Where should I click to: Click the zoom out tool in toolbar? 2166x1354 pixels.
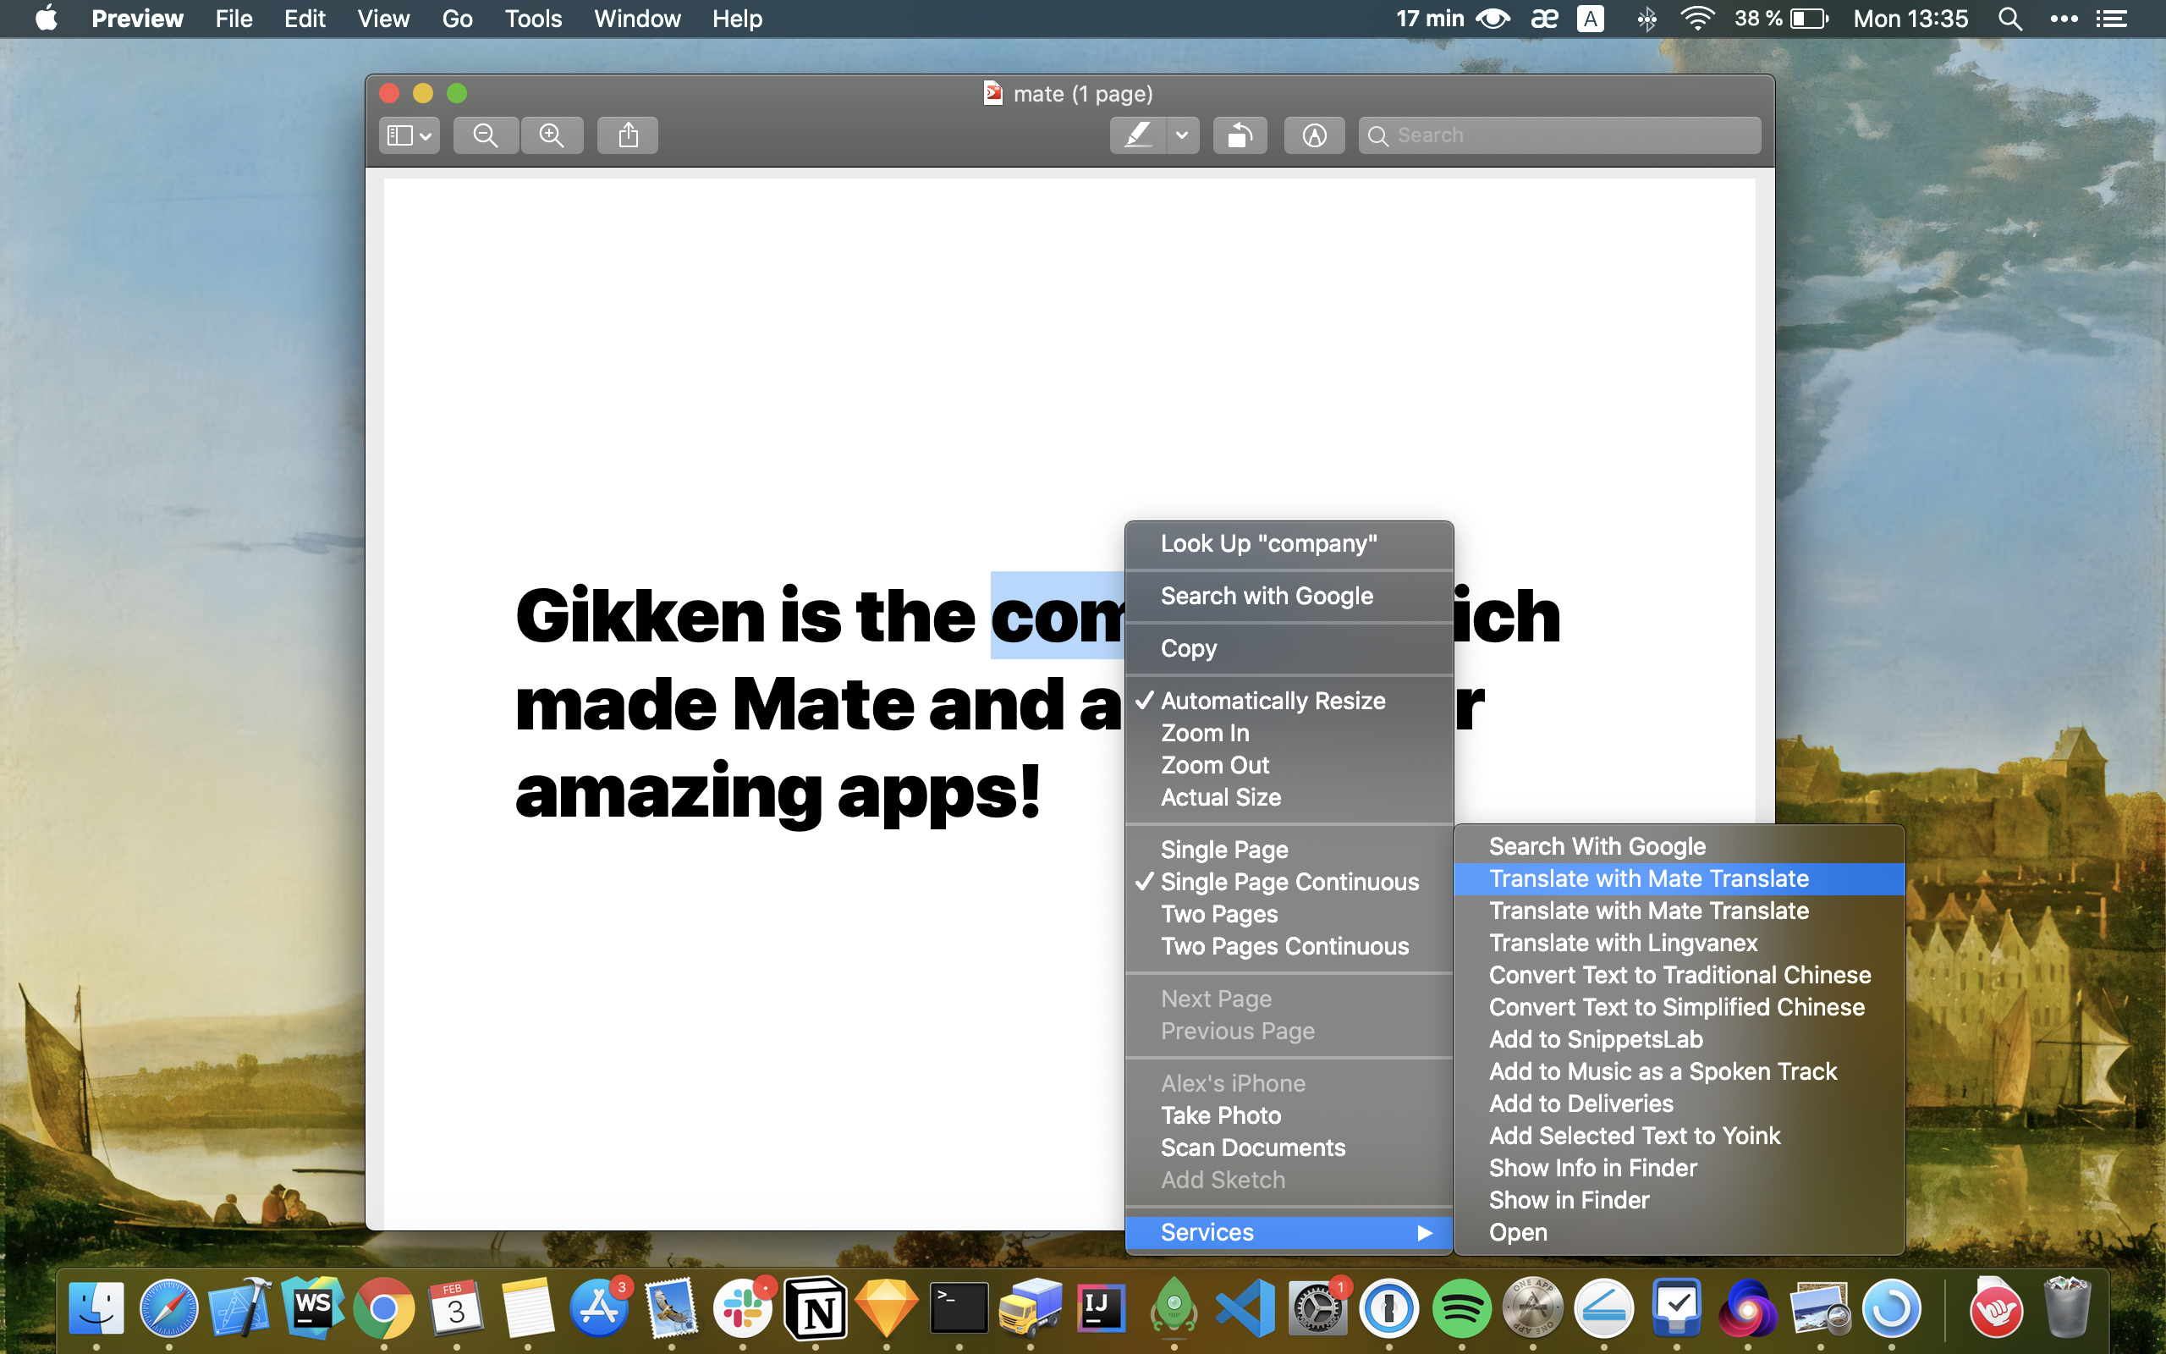pyautogui.click(x=487, y=135)
